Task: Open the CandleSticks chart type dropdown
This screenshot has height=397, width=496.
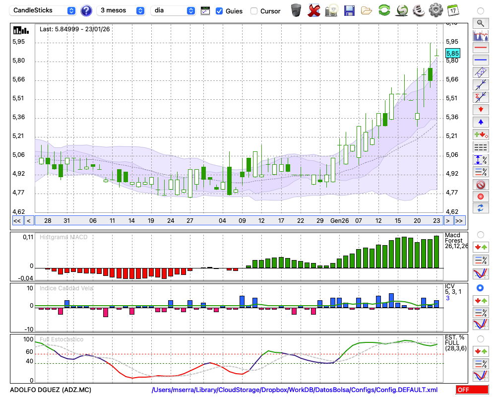Action: [x=44, y=10]
